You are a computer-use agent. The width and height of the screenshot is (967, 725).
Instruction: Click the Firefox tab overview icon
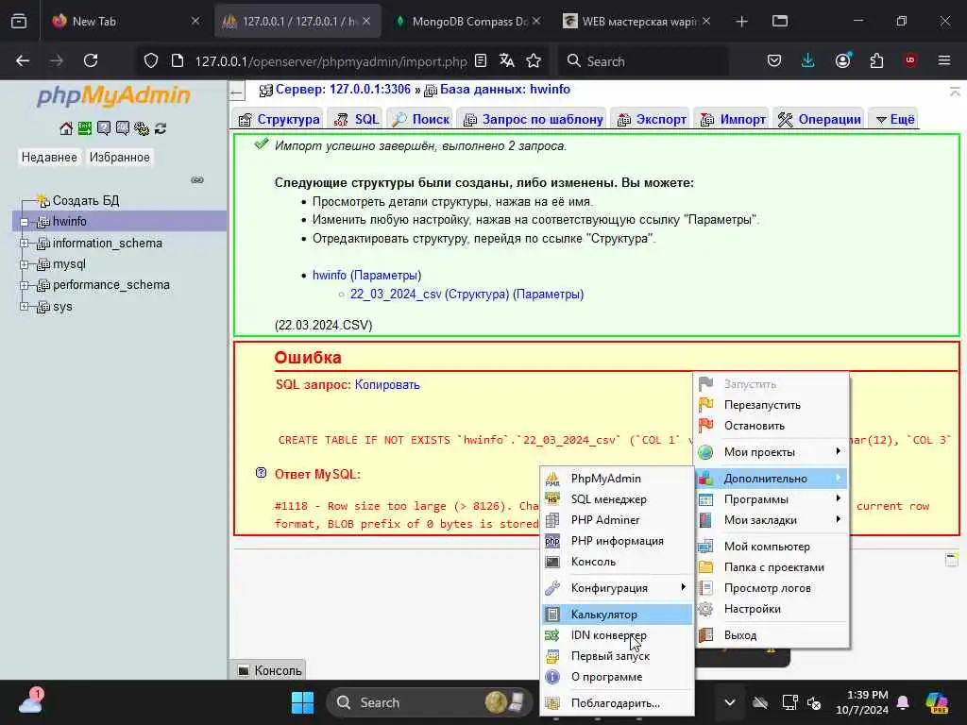pyautogui.click(x=19, y=21)
